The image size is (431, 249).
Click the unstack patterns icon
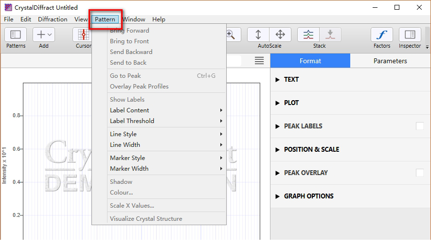pos(330,35)
